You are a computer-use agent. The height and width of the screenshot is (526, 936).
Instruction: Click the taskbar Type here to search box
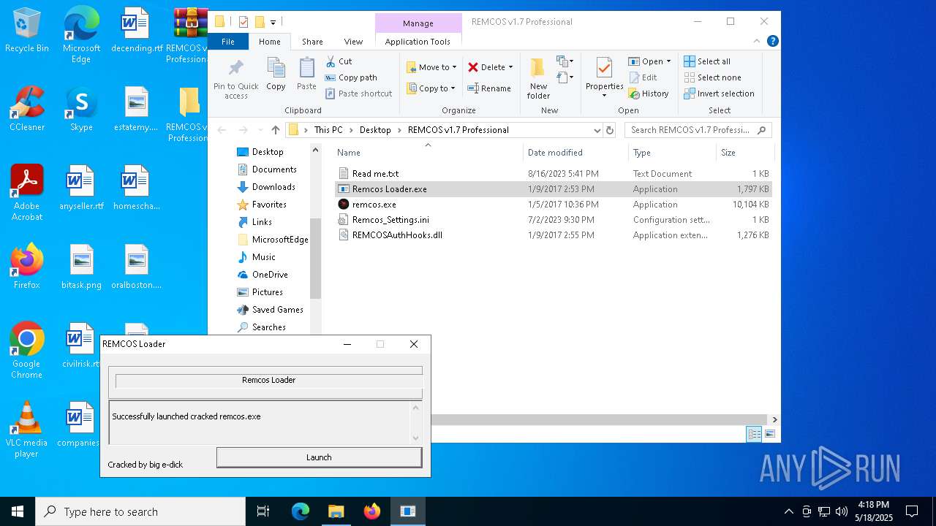[x=140, y=511]
